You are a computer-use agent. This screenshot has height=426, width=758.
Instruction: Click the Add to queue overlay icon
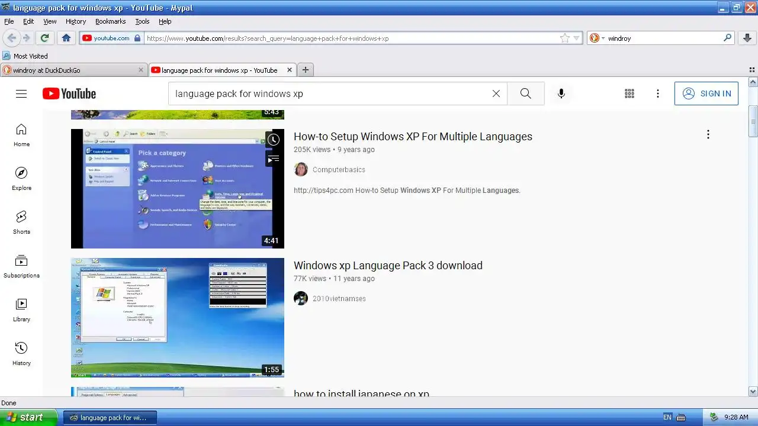click(x=273, y=159)
